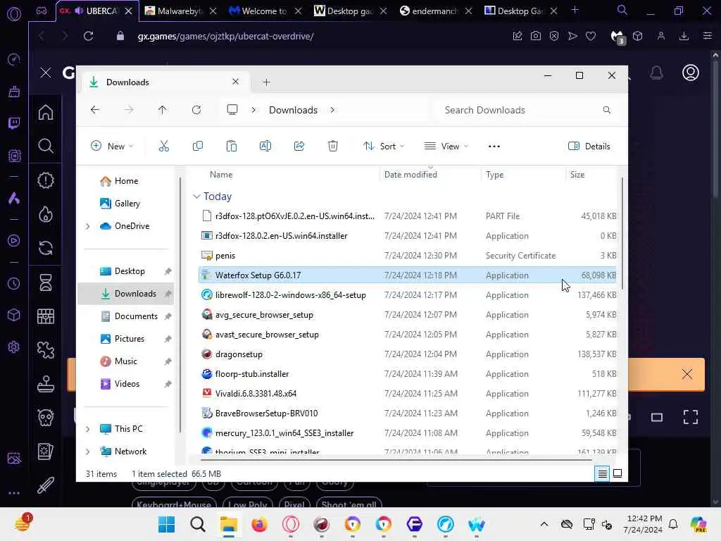Viewport: 721px width, 541px height.
Task: Click the Delete trash icon in File Explorer
Action: pos(333,147)
